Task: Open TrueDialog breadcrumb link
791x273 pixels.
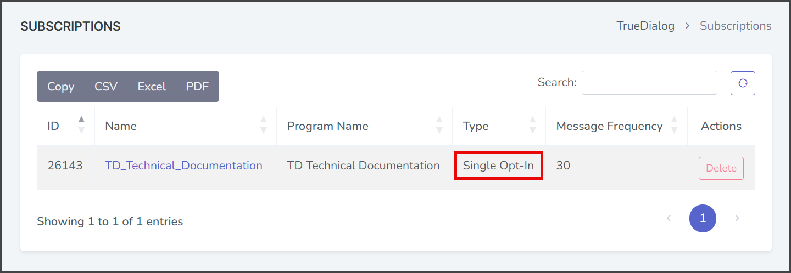Action: coord(645,26)
